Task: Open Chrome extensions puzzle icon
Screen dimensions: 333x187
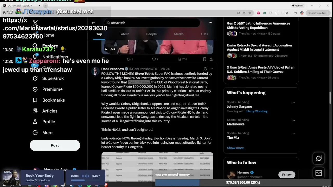Action: coord(277,13)
